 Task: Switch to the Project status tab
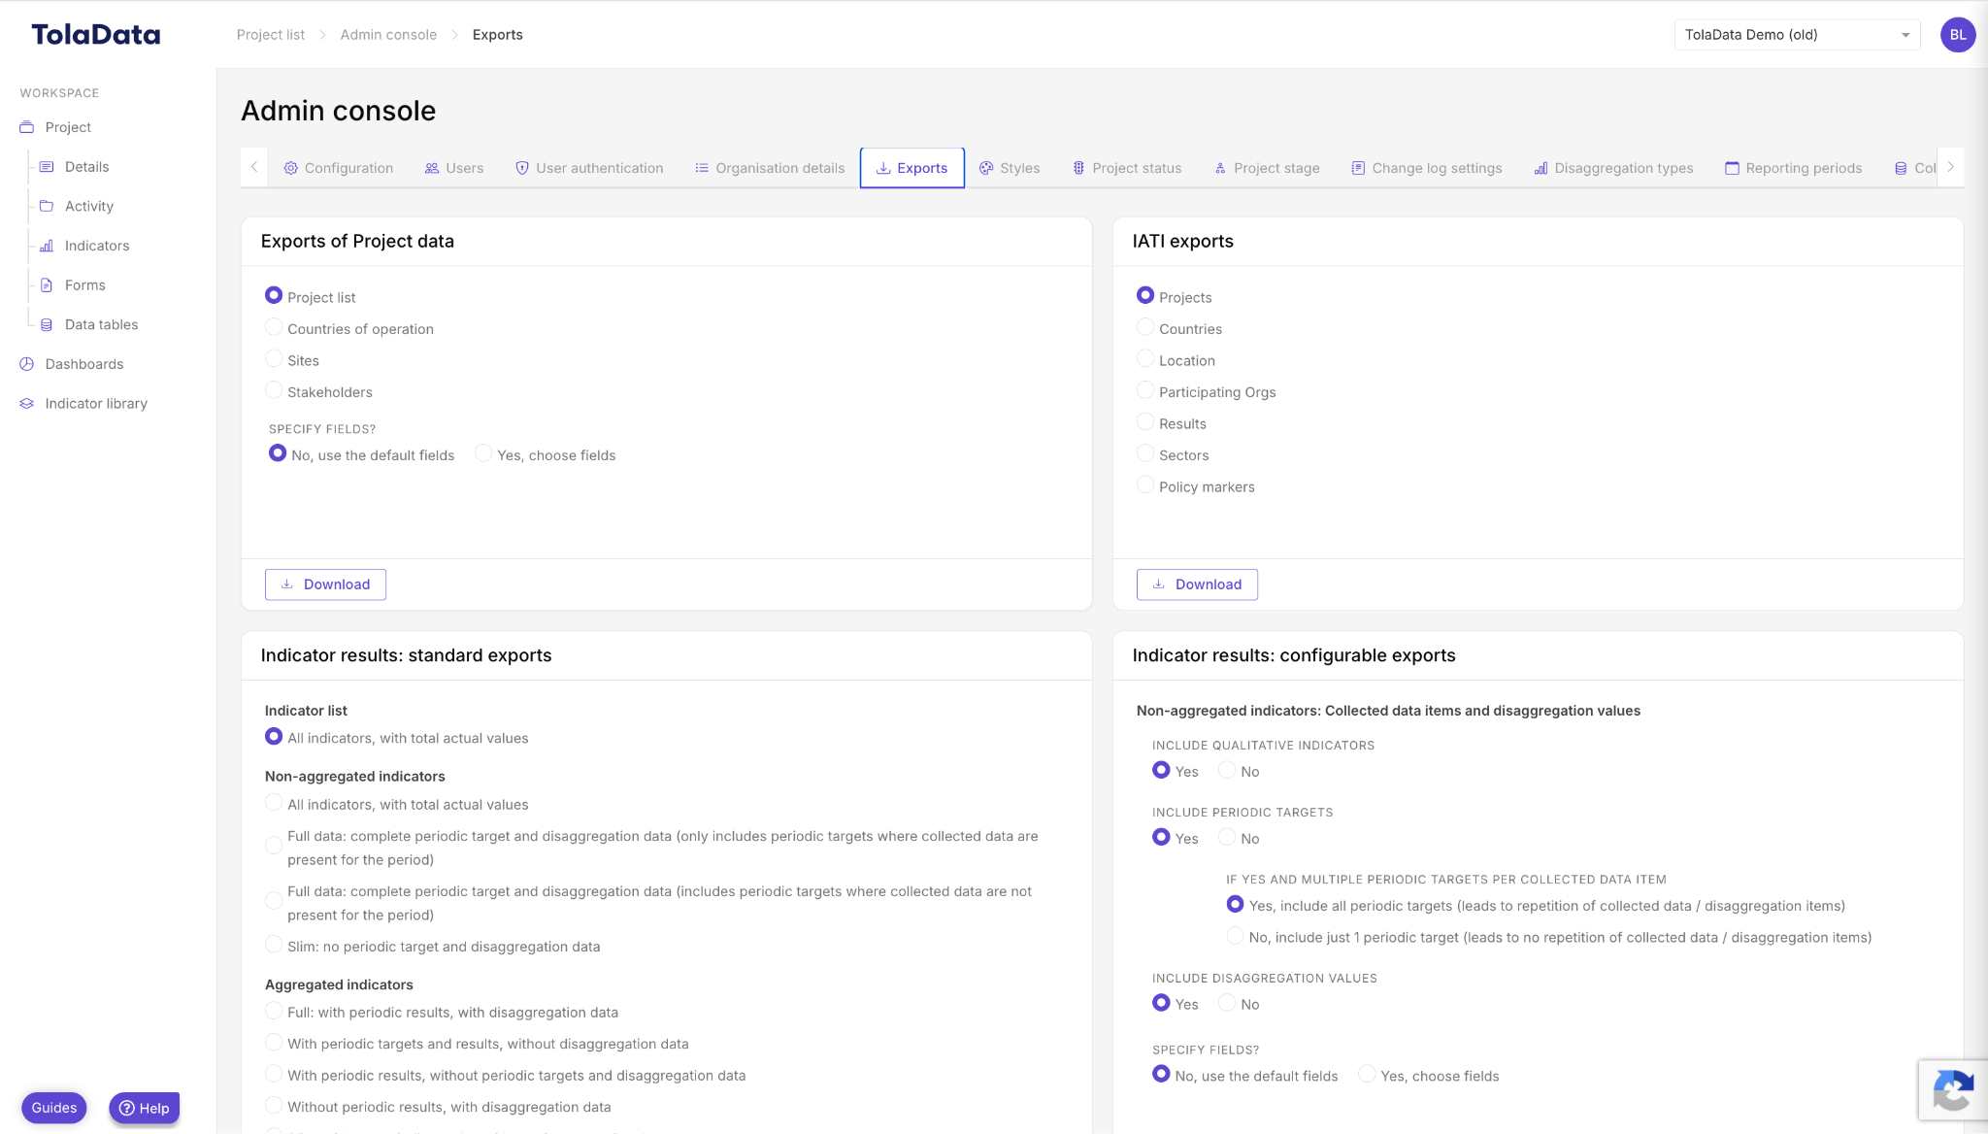pyautogui.click(x=1127, y=168)
